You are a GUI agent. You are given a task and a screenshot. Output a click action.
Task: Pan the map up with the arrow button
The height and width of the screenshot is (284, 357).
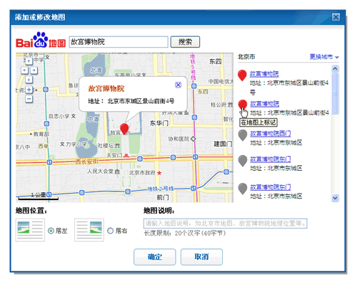(x=29, y=61)
